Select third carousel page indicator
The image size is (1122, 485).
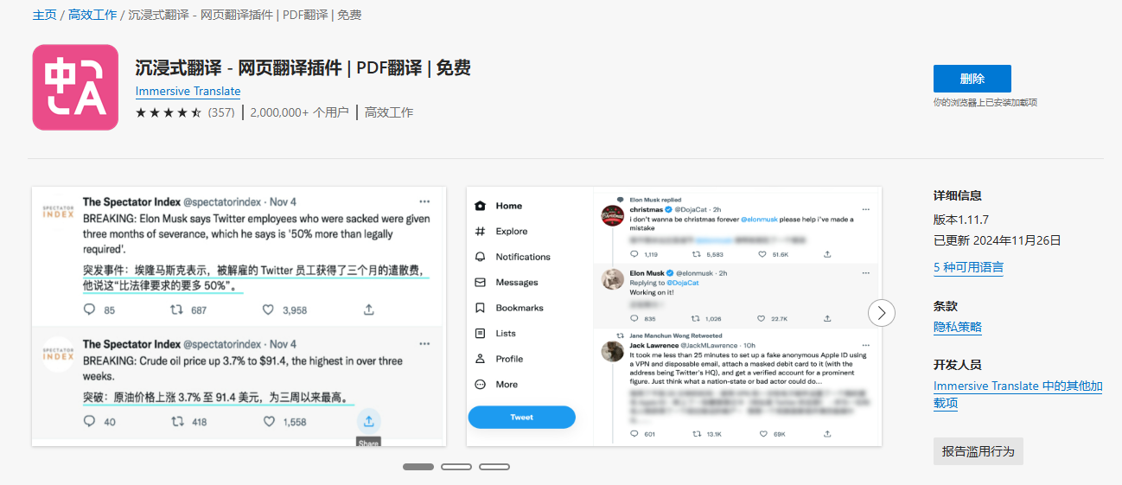pyautogui.click(x=494, y=467)
